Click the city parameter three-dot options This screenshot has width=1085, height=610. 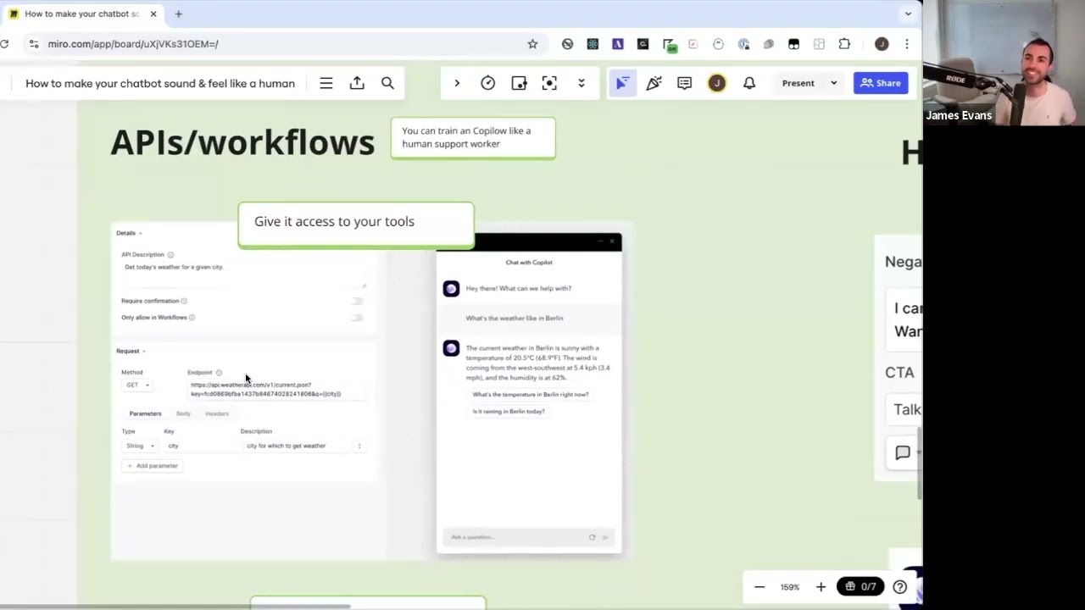pyautogui.click(x=359, y=446)
